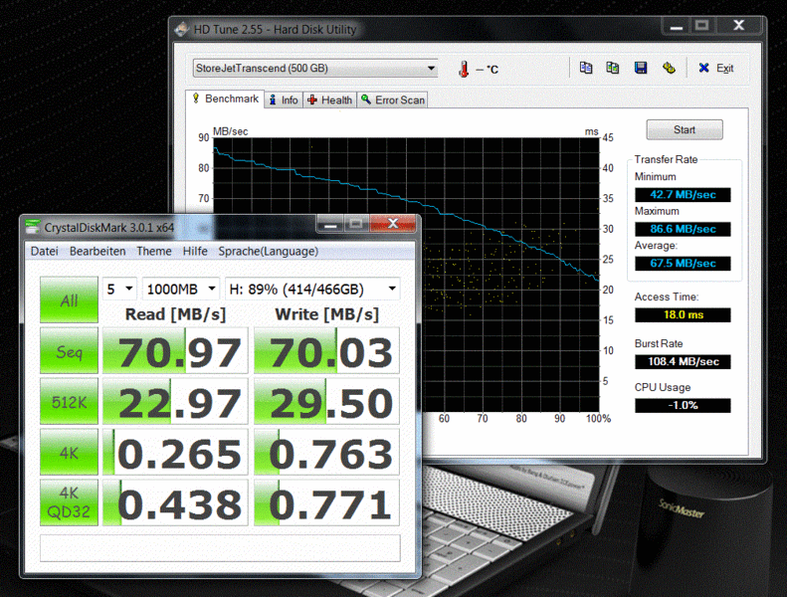Open the Info tab in HD Tune
Viewport: 787px width, 597px height.
(x=284, y=100)
